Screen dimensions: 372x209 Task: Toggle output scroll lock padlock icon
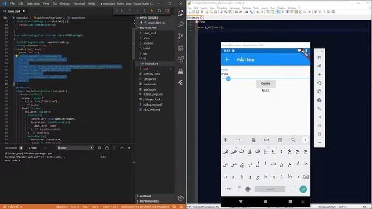[x=107, y=148]
